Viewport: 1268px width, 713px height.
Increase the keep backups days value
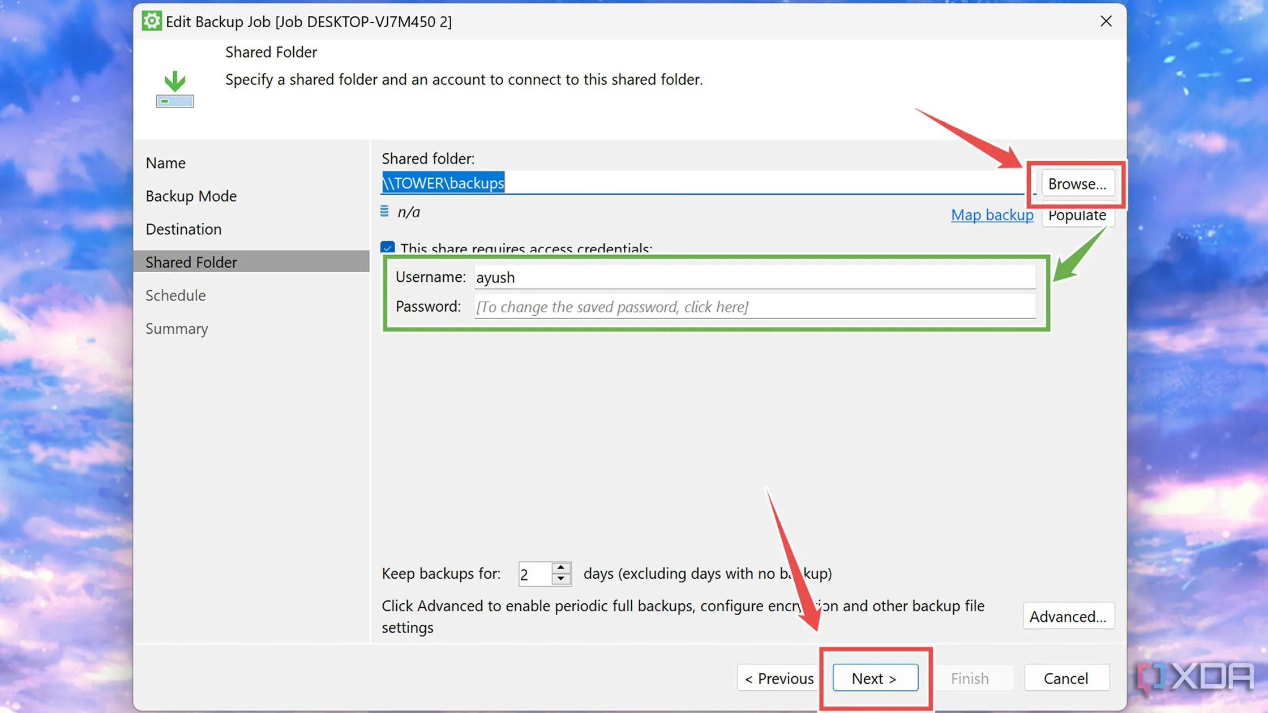point(560,567)
